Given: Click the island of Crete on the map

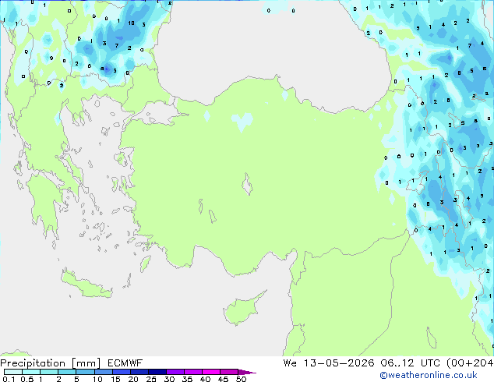Looking at the screenshot, I should click(x=86, y=285).
